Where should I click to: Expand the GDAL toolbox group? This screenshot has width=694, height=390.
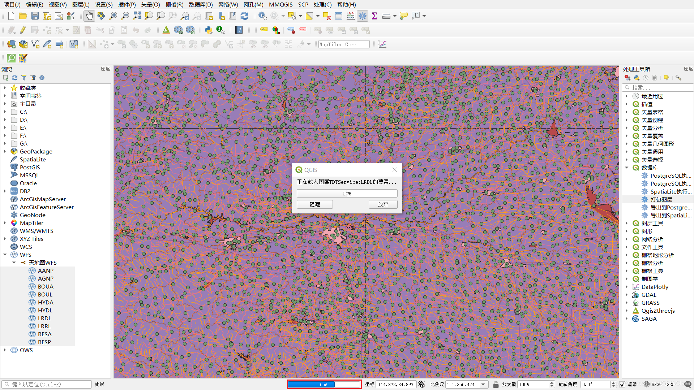tap(626, 295)
